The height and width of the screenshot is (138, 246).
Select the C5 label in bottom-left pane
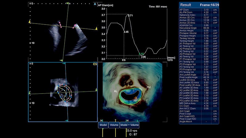tap(95, 64)
